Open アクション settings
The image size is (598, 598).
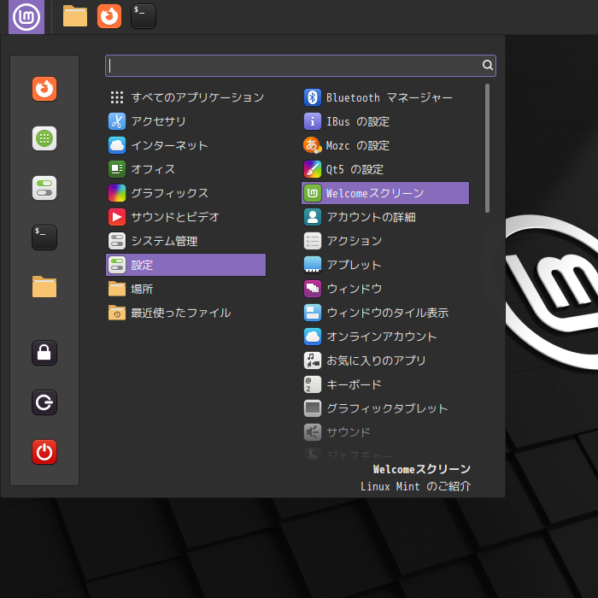click(385, 241)
